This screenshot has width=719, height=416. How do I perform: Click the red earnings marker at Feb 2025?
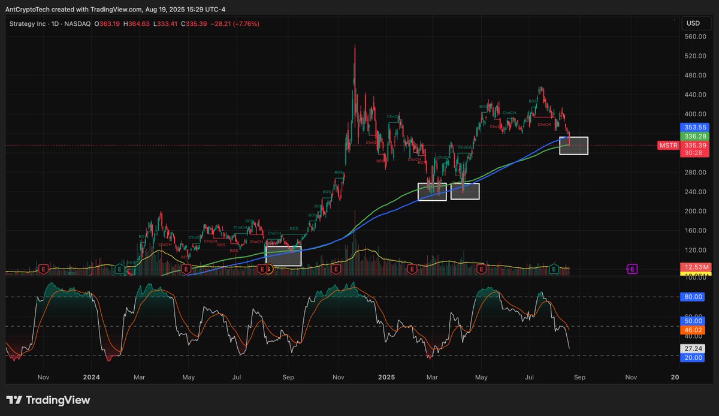pyautogui.click(x=412, y=269)
